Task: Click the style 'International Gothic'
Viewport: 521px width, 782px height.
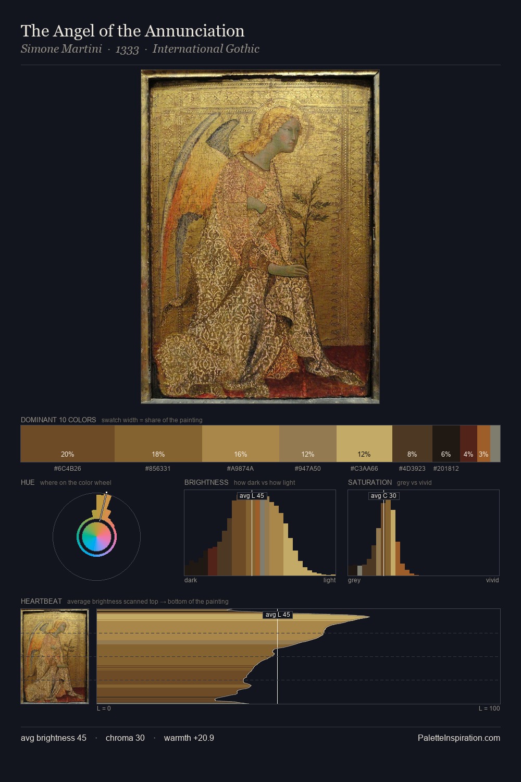Action: click(206, 49)
